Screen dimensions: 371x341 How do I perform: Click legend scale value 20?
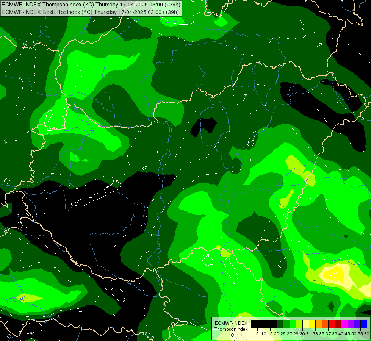point(277,334)
